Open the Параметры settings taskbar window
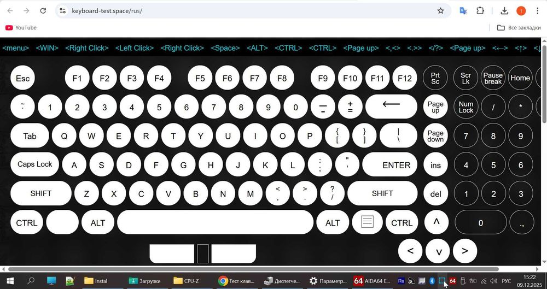The height and width of the screenshot is (289, 547). pyautogui.click(x=328, y=281)
